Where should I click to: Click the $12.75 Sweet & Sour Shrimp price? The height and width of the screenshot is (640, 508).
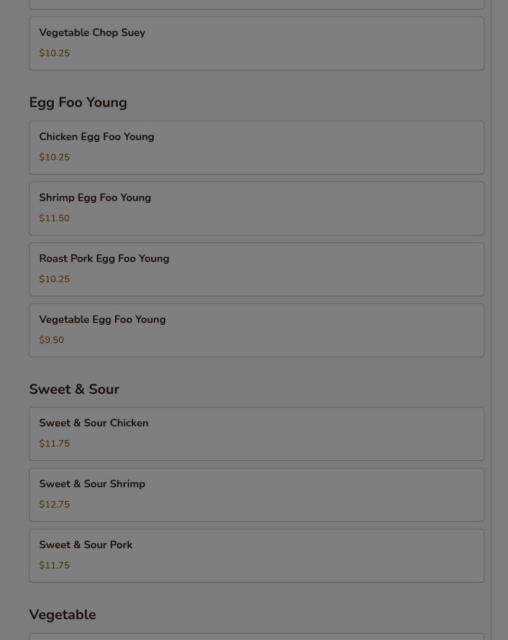coord(54,505)
